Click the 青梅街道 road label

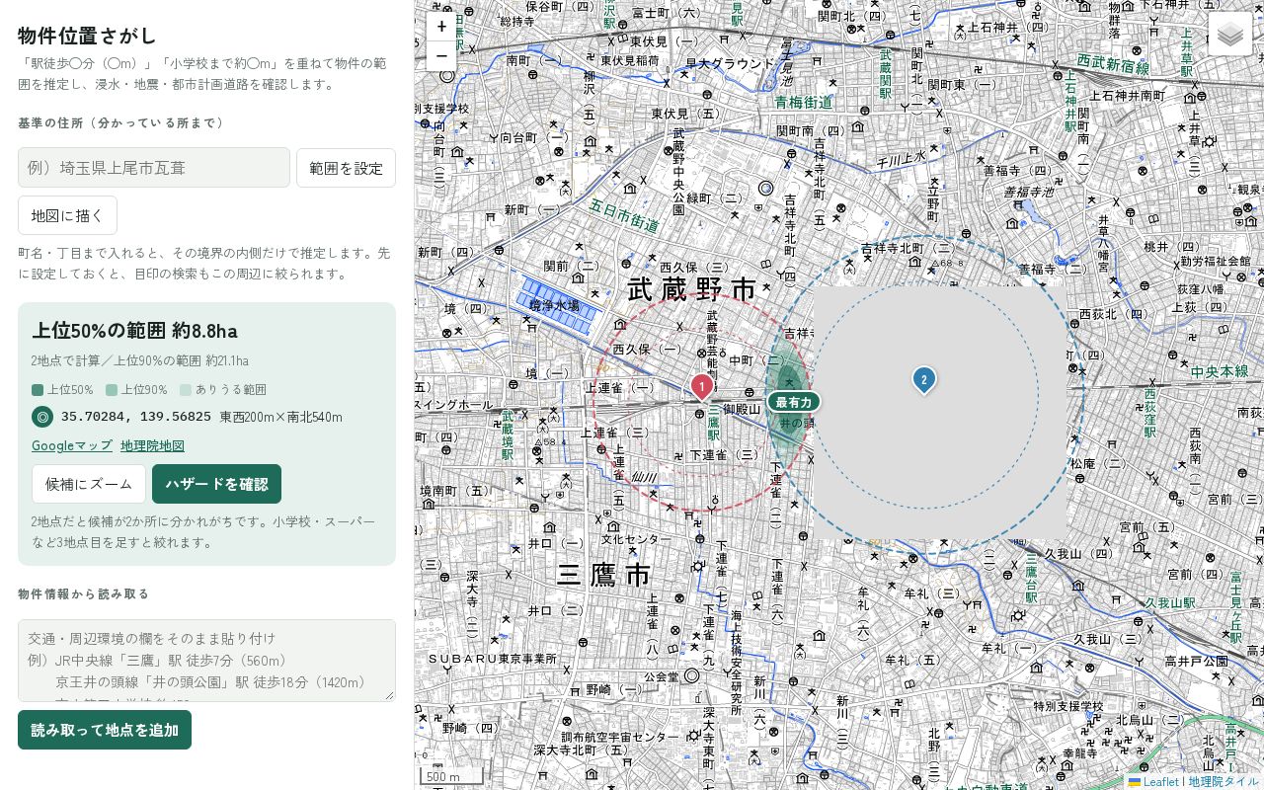point(804,102)
